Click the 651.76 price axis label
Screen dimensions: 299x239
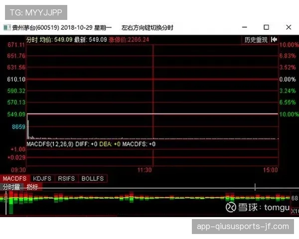[x=16, y=56]
